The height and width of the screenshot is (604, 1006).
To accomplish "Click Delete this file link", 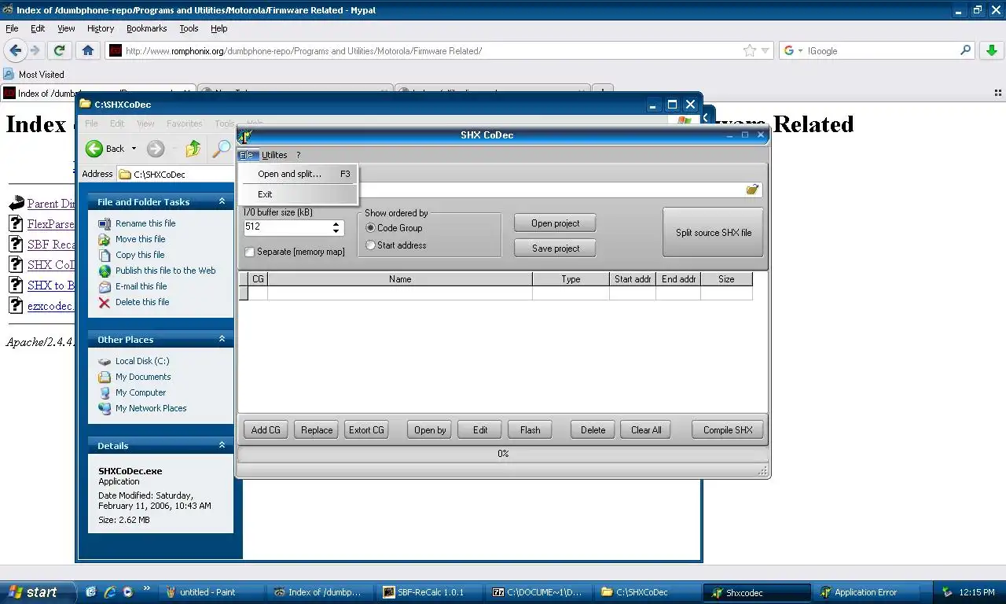I will point(142,302).
